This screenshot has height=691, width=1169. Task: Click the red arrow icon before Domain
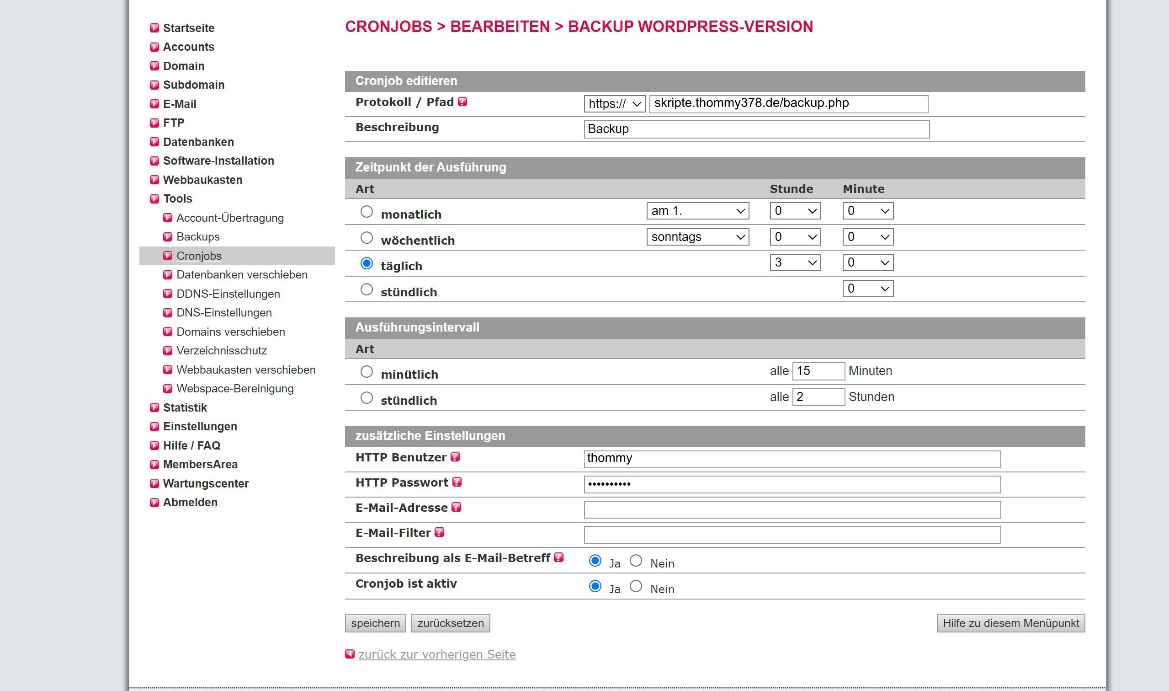(154, 66)
